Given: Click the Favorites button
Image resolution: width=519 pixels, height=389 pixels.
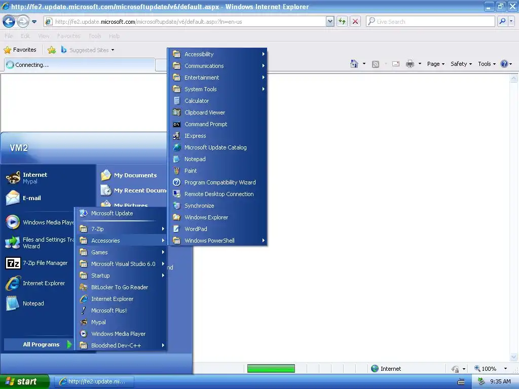Looking at the screenshot, I should pyautogui.click(x=20, y=50).
